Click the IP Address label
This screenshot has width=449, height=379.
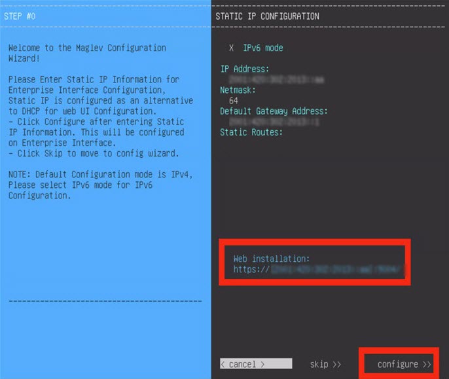[x=245, y=69]
